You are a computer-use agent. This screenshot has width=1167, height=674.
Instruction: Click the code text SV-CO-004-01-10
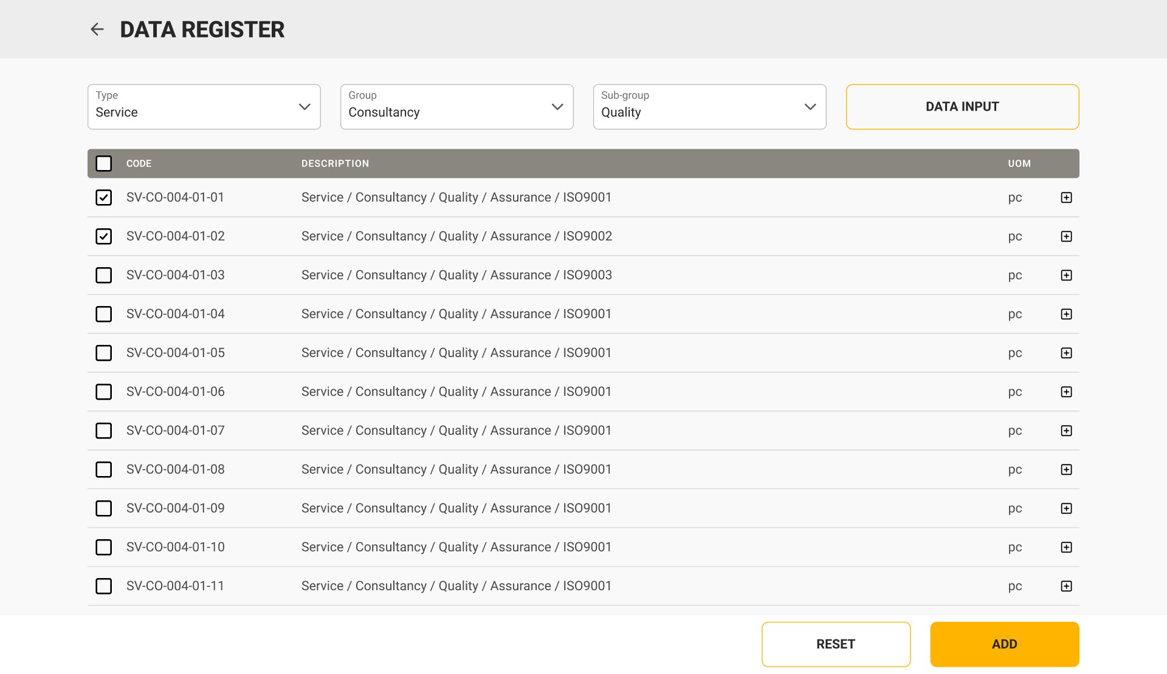175,547
